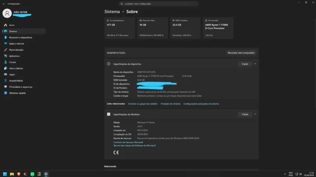This screenshot has width=316, height=177.
Task: Collapse the Especificações do Windows section chevron
Action: [x=255, y=114]
